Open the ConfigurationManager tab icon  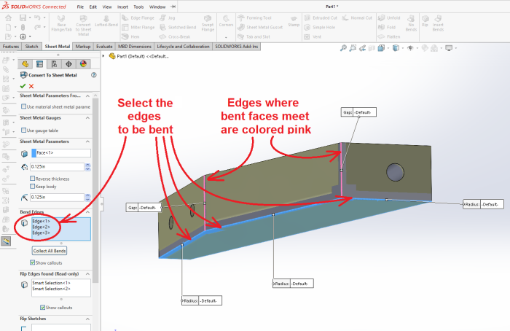tap(54, 63)
